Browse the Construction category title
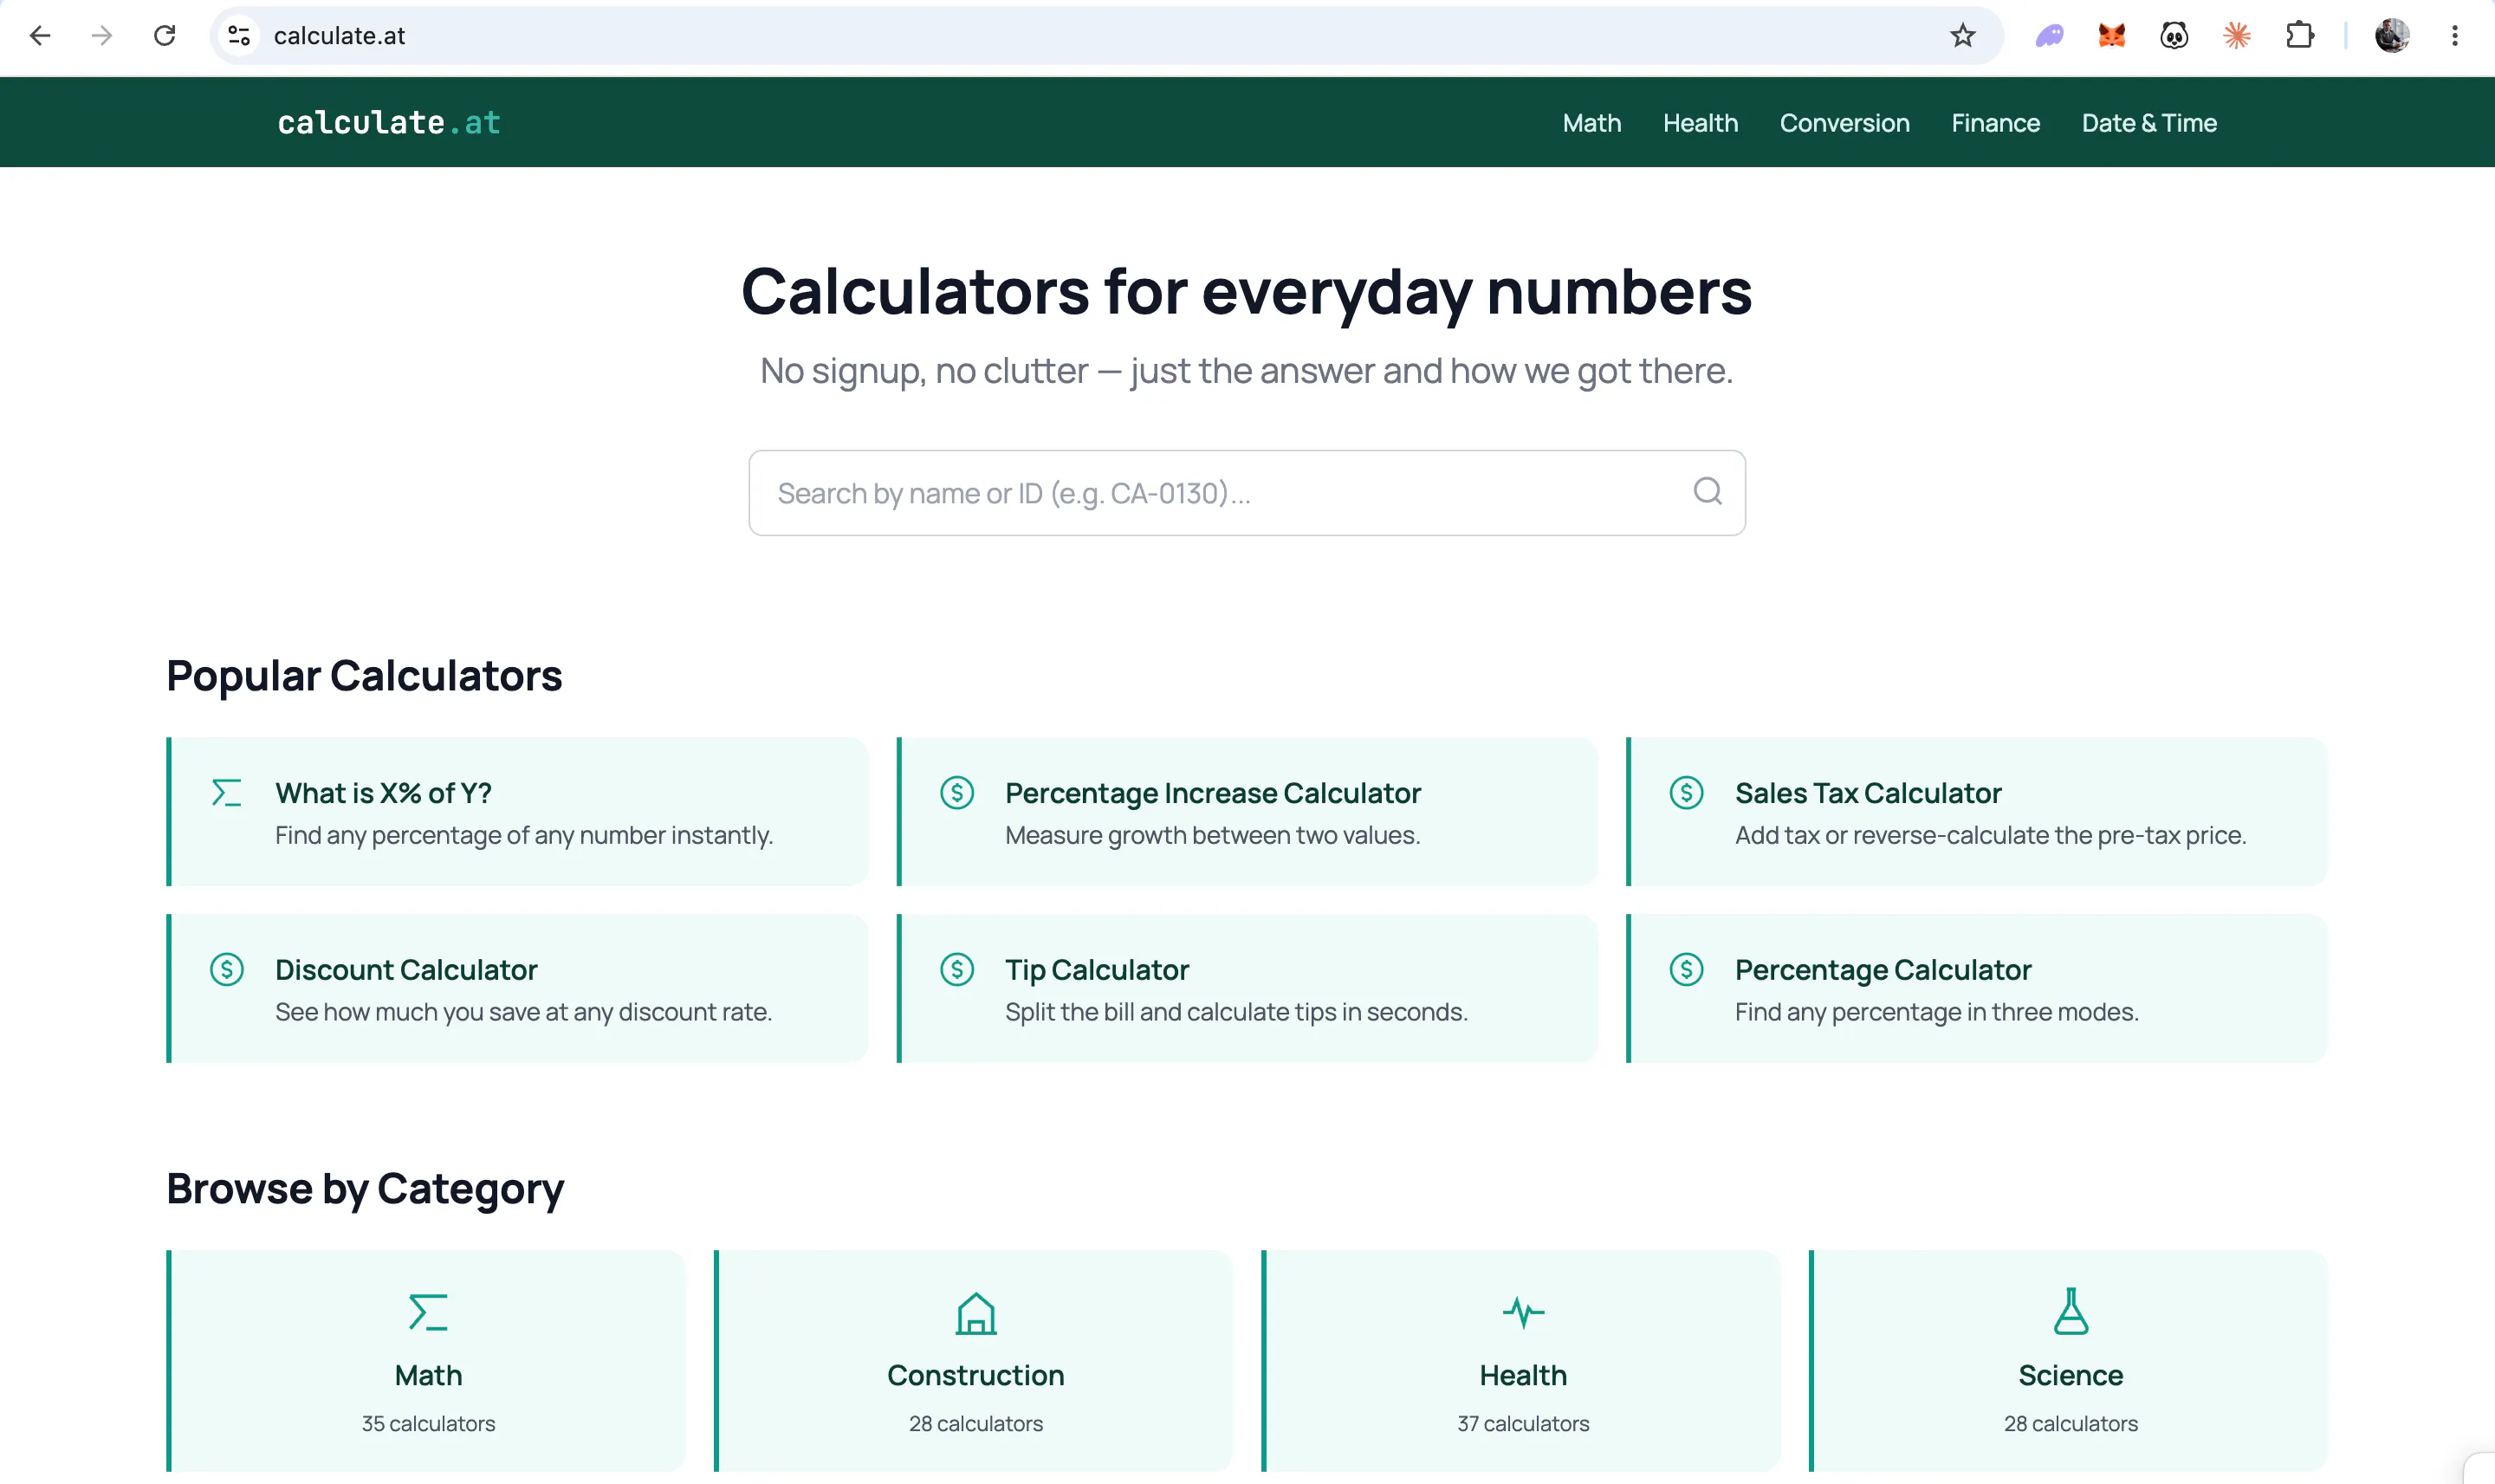The height and width of the screenshot is (1484, 2495). pos(976,1375)
